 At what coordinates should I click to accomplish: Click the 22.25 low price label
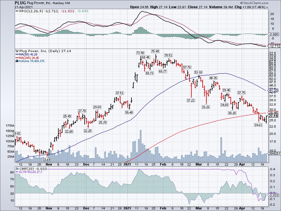coord(88,131)
